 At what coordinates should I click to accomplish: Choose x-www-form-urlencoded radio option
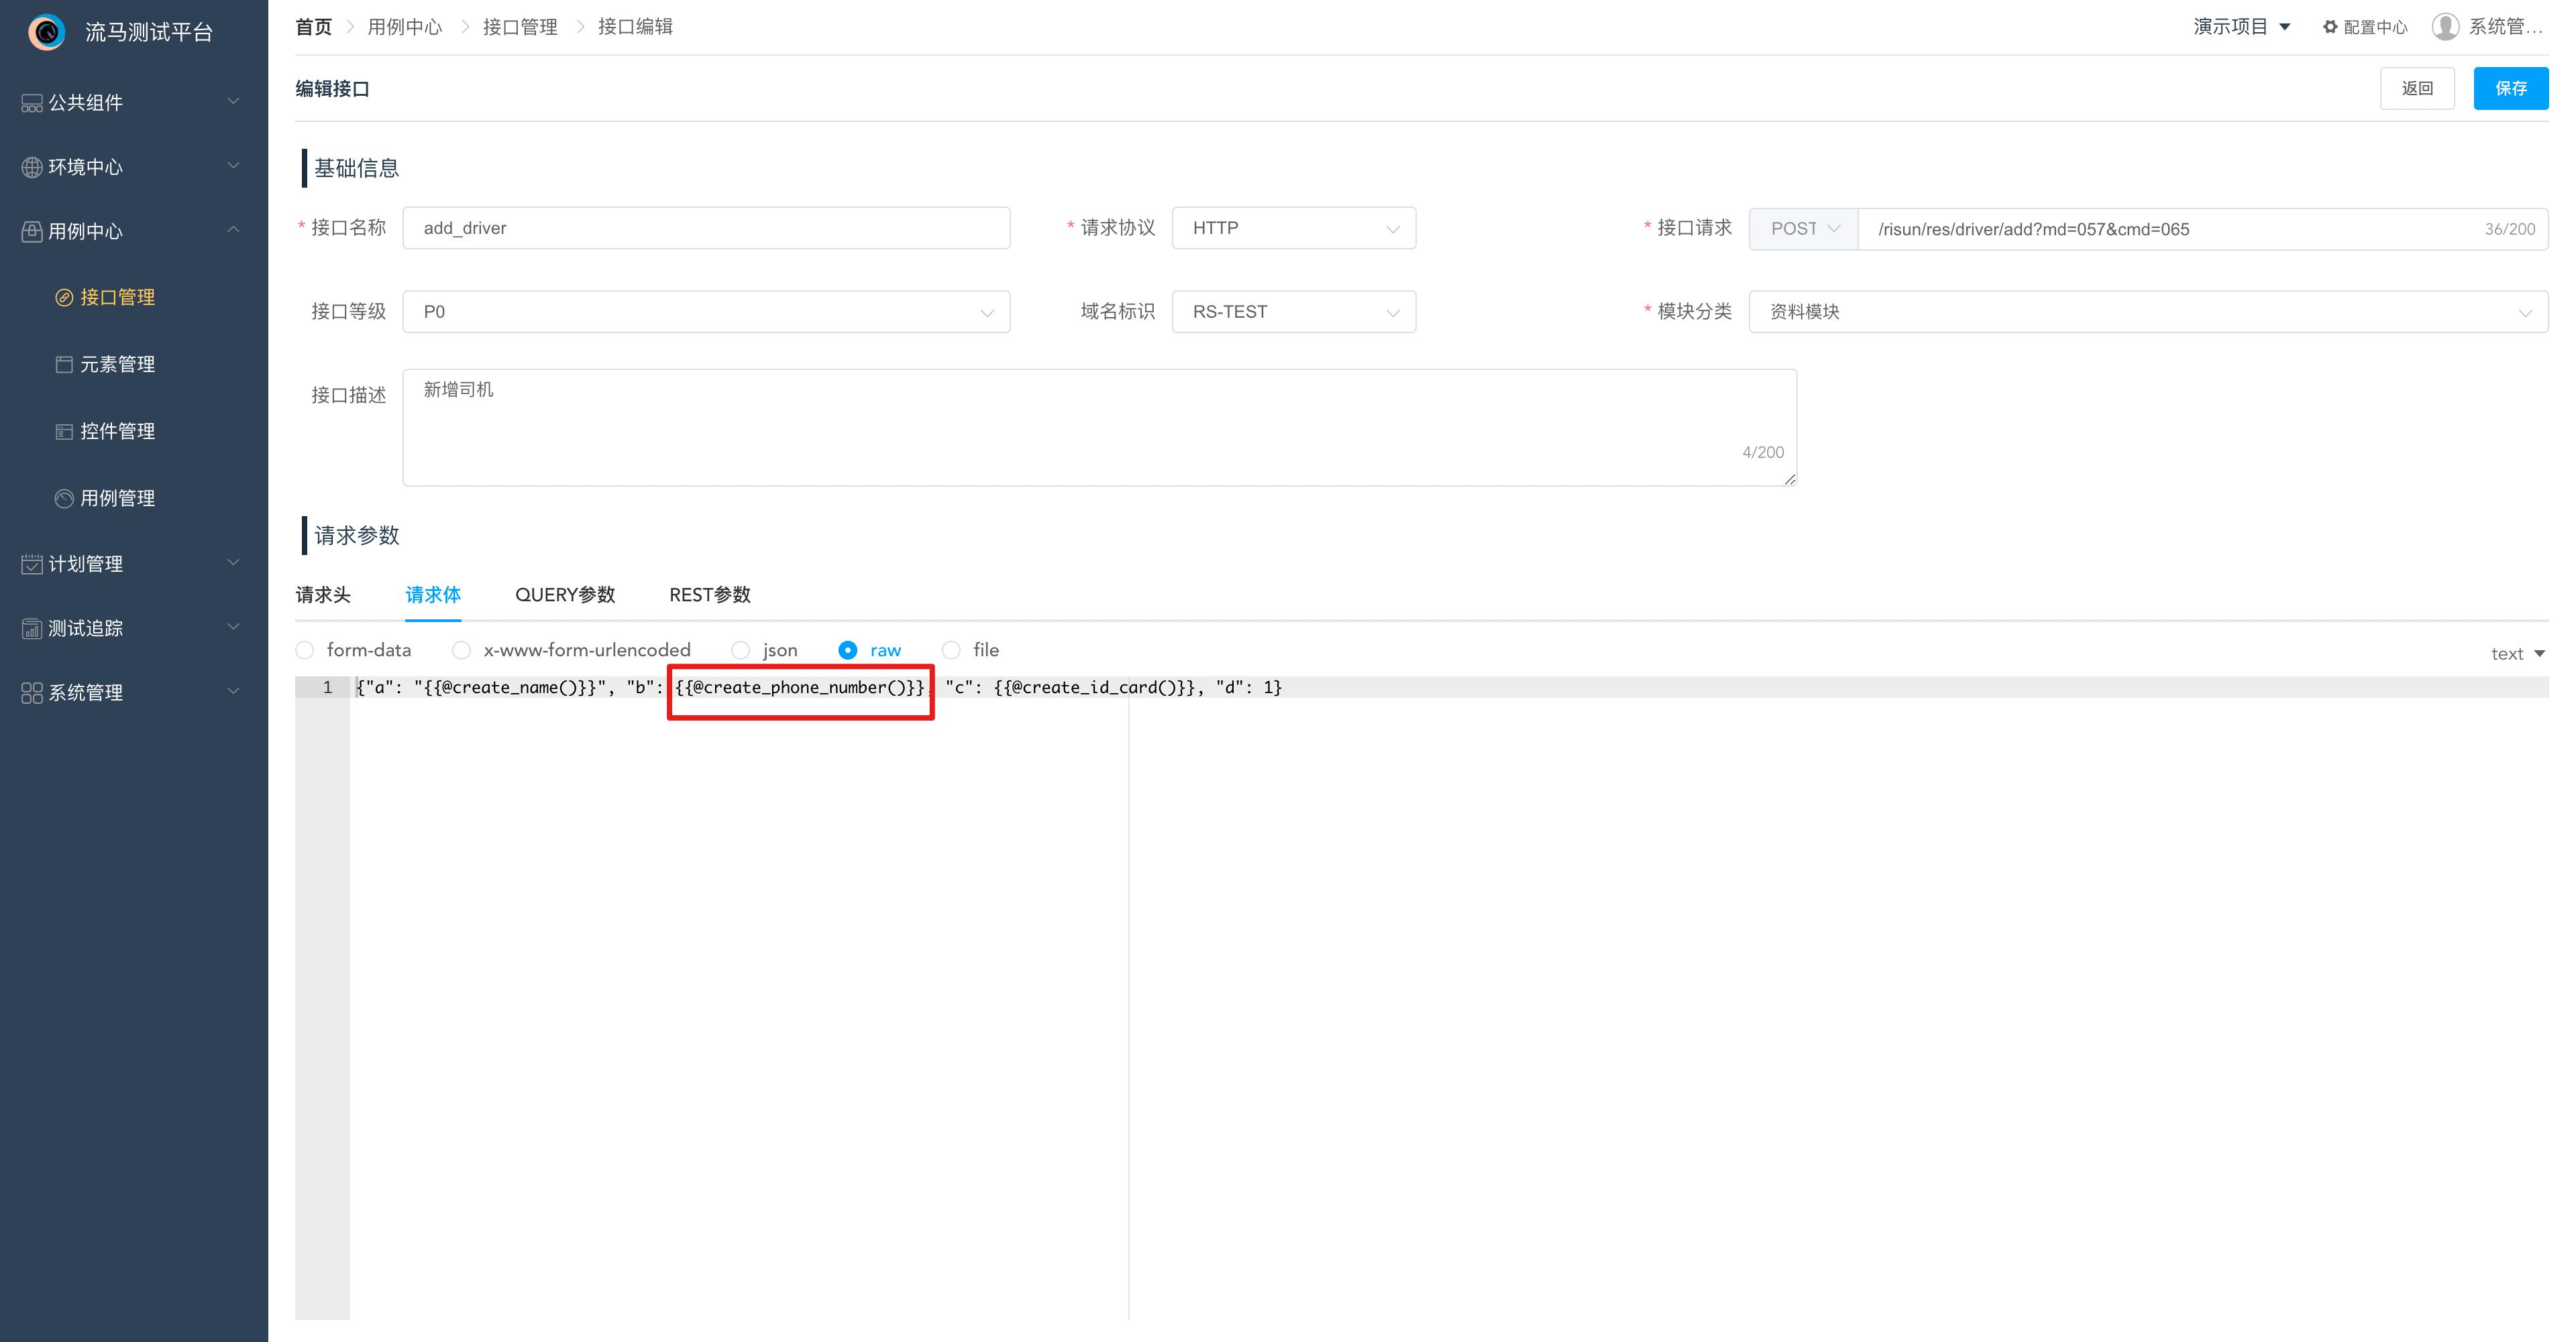click(462, 650)
